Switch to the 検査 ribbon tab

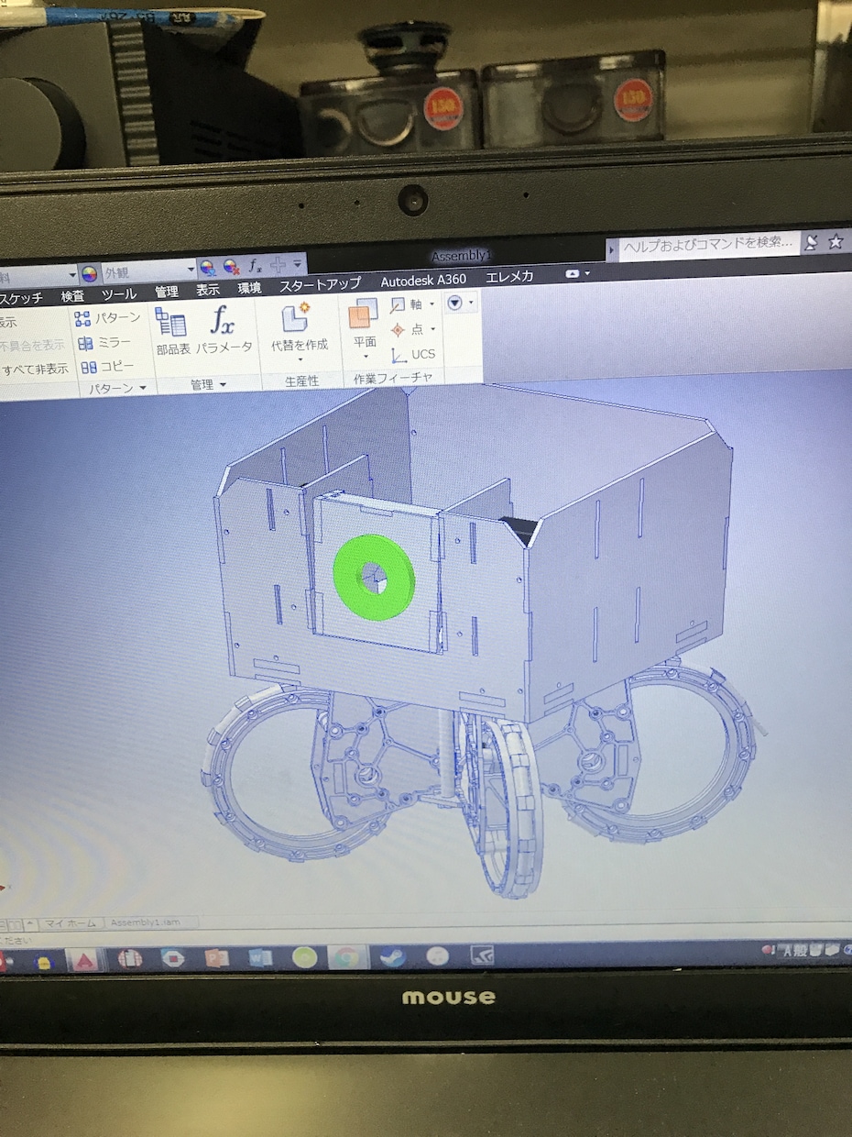click(x=72, y=296)
